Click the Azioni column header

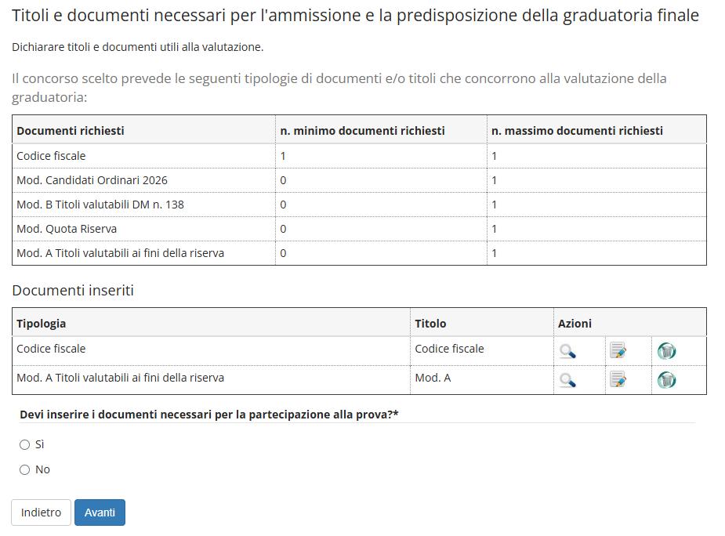[575, 324]
